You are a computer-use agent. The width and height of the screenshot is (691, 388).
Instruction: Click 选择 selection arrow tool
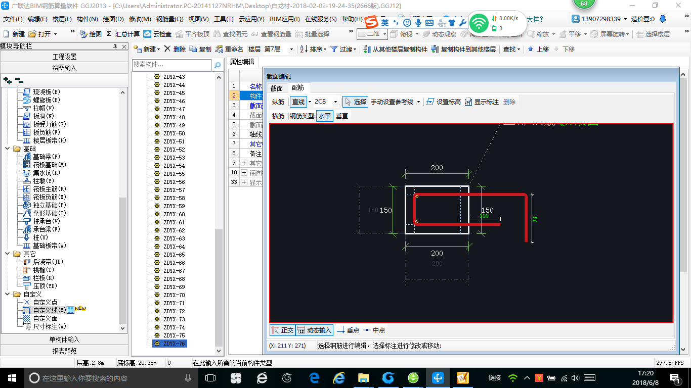pos(355,102)
